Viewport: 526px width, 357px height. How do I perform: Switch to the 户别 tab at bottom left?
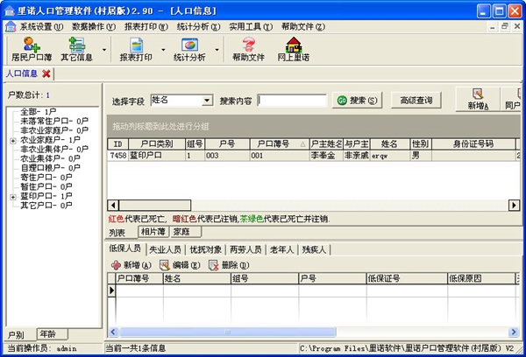[19, 334]
